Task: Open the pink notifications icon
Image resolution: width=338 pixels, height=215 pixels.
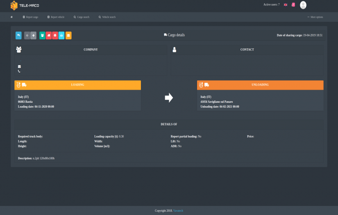Action: pos(293,5)
